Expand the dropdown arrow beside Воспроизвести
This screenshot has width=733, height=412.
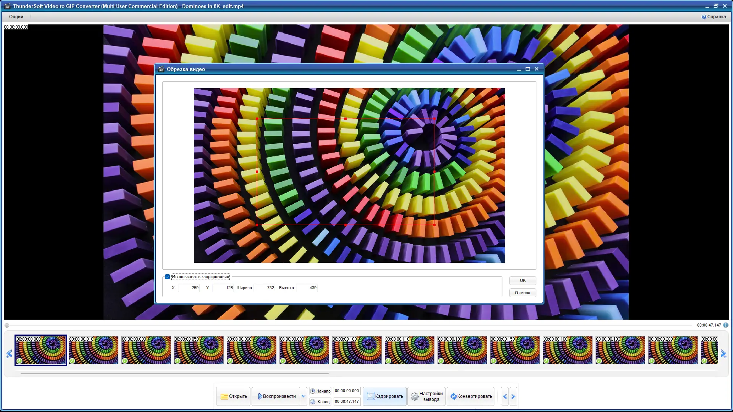coord(304,396)
